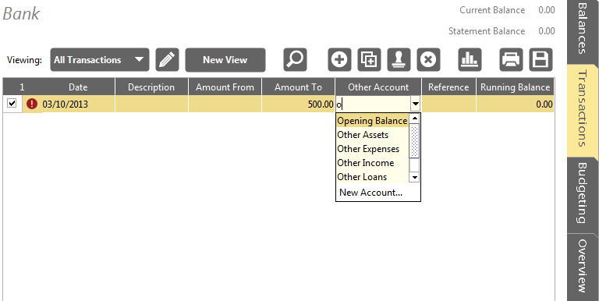The image size is (599, 301).
Task: Click the Amount To column header
Action: (x=299, y=87)
